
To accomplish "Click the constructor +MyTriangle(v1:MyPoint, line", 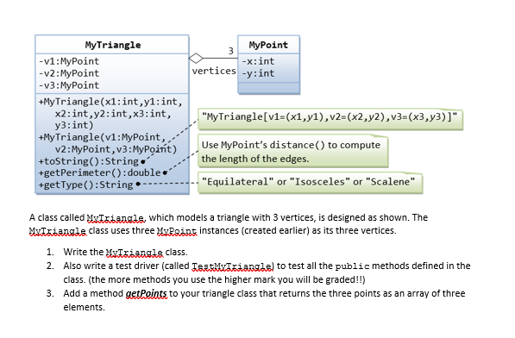I will [102, 137].
